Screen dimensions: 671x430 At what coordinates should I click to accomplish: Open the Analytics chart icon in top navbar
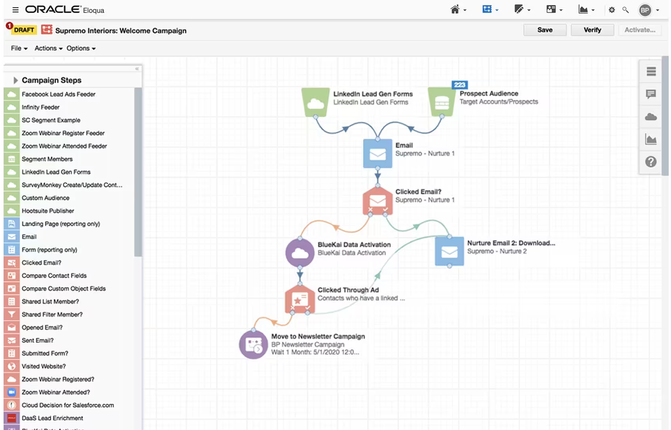(583, 9)
